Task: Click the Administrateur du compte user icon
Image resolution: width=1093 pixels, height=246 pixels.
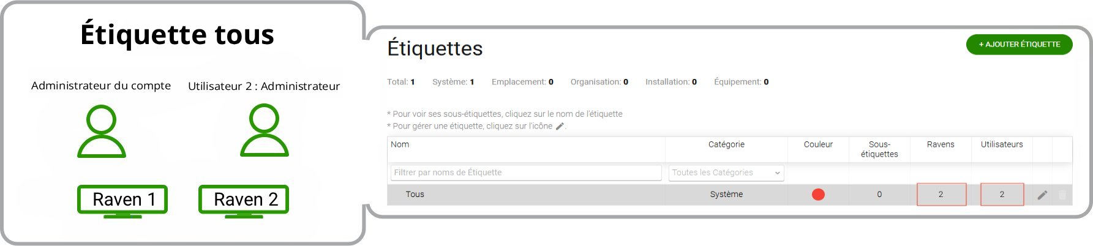Action: coord(102,132)
